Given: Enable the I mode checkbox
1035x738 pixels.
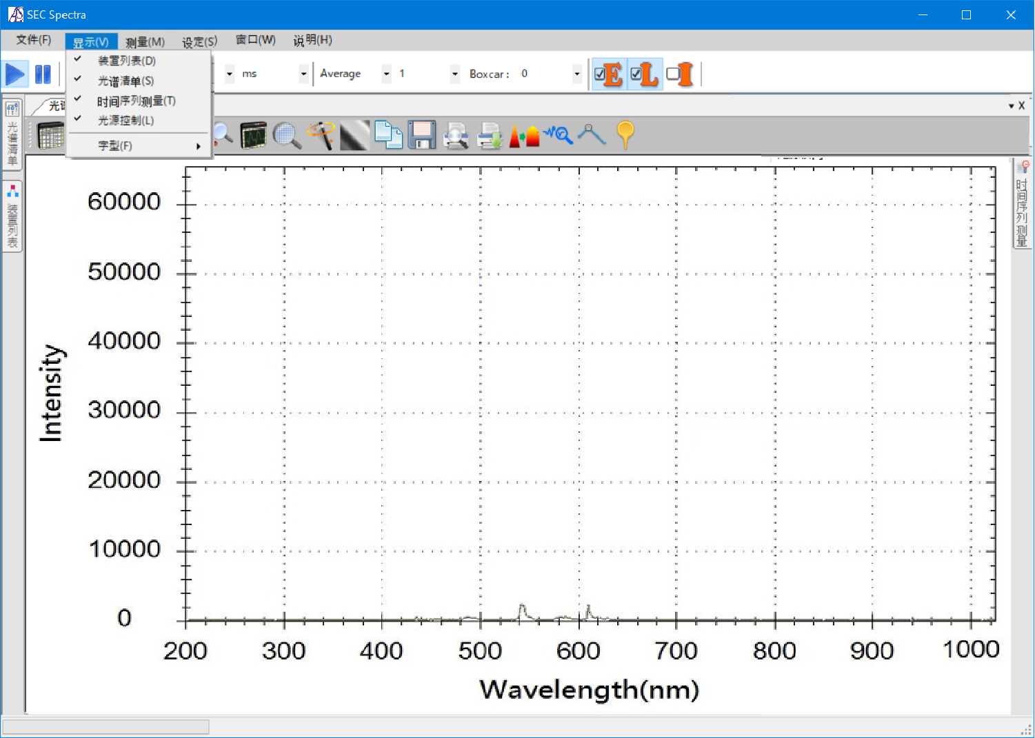Looking at the screenshot, I should 672,74.
